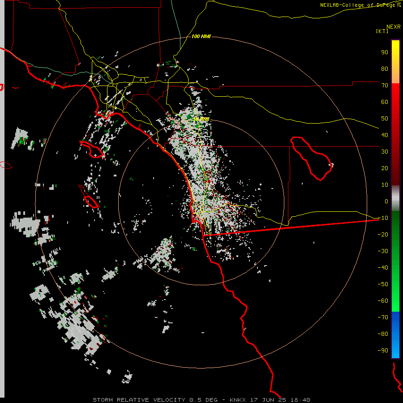Click the -20 value on velocity scale
The width and height of the screenshot is (403, 403).
pos(383,234)
